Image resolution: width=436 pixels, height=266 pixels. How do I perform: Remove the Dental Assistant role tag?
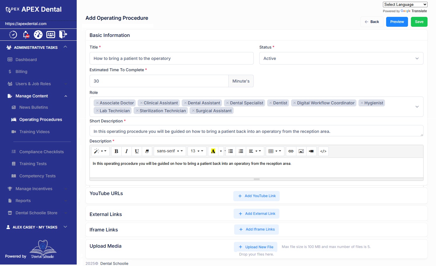click(185, 103)
